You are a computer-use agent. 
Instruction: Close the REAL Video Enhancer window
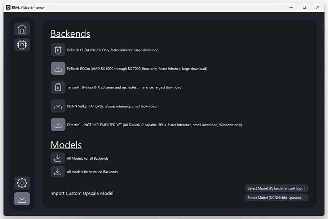318,8
